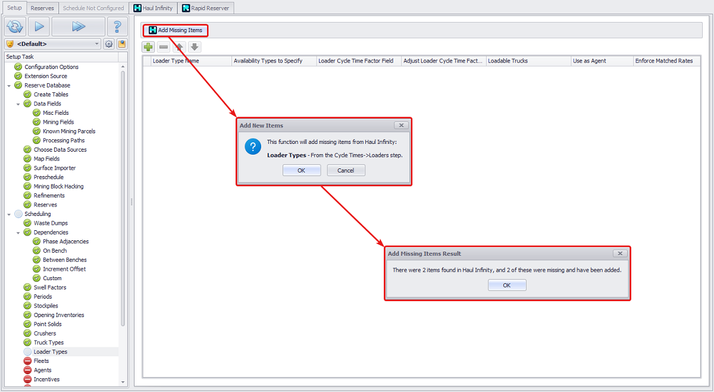Click OK in Add Missing Items Result
The width and height of the screenshot is (714, 392).
(x=507, y=286)
